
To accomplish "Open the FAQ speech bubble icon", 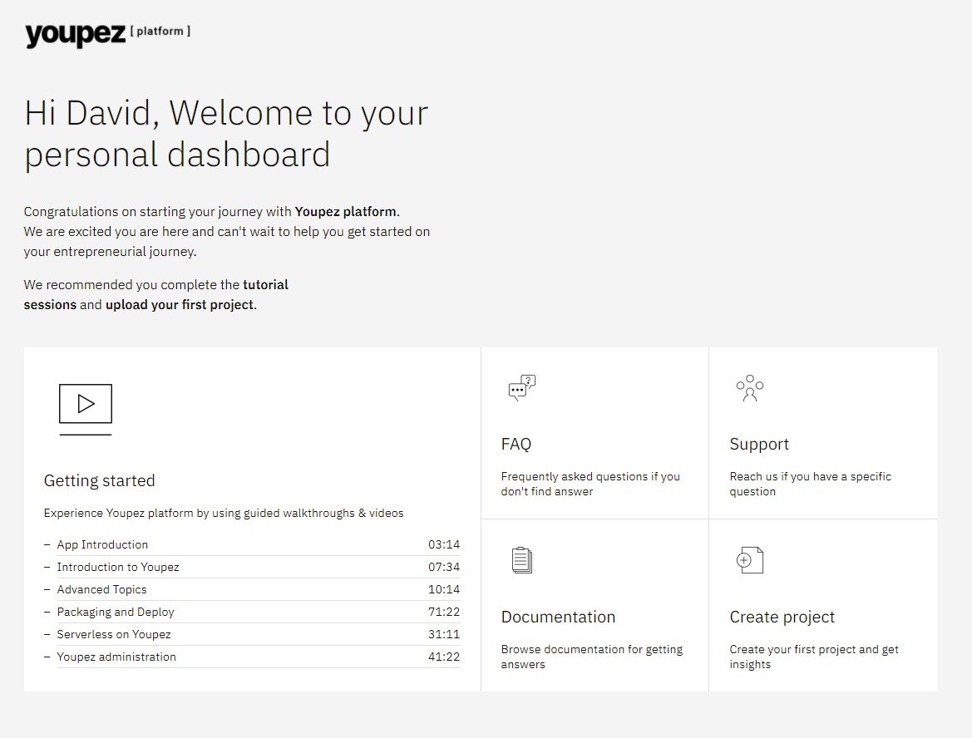I will pyautogui.click(x=521, y=387).
